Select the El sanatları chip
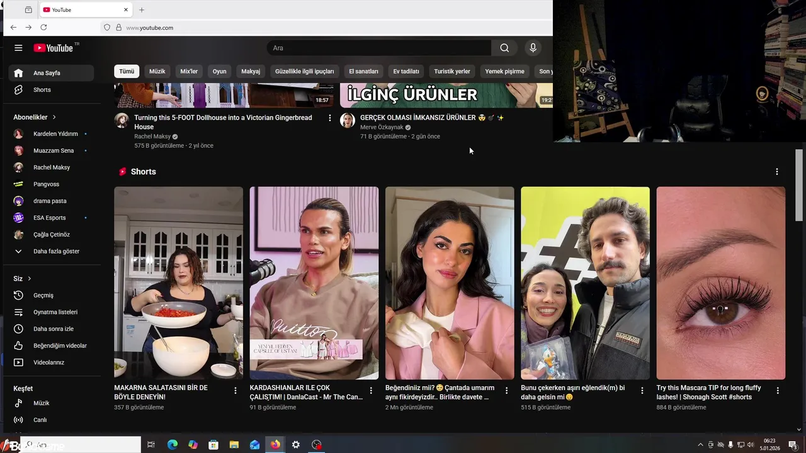 pos(363,71)
